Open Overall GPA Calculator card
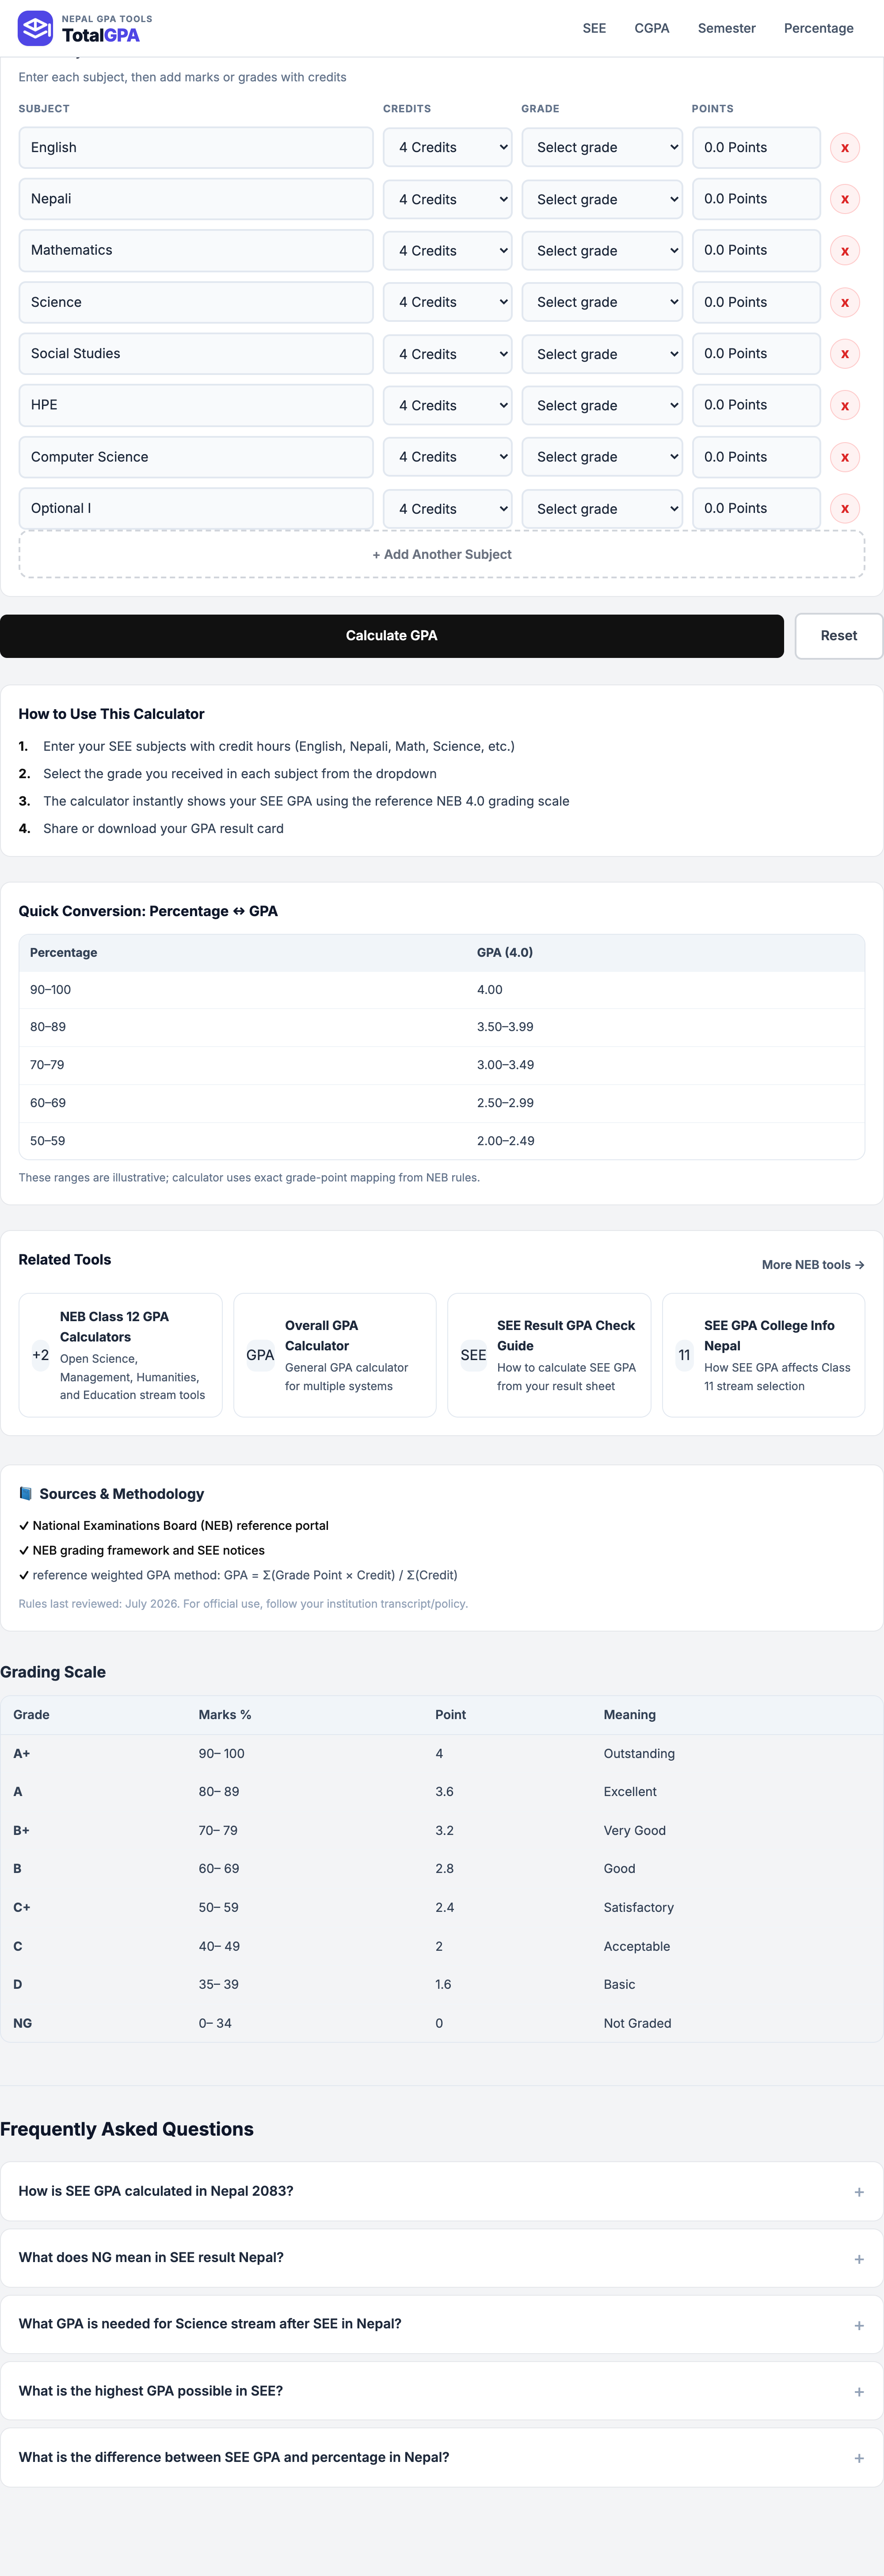The image size is (884, 2576). 335,1355
